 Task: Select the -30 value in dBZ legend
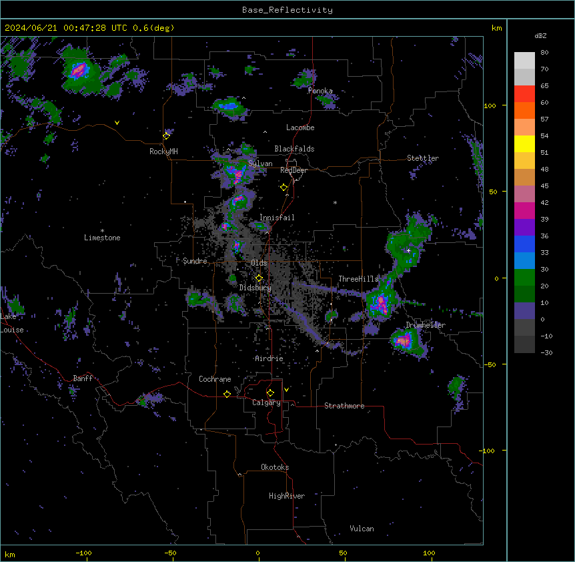[x=546, y=352]
